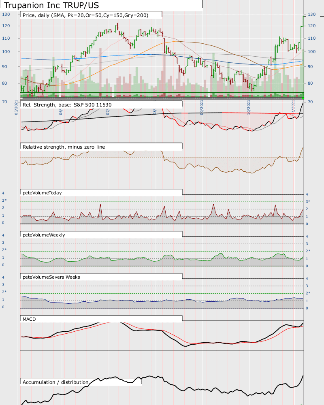
Task: Click left-axis 3 label in peteVolumeSeveralWeeks
Action: pyautogui.click(x=3, y=285)
